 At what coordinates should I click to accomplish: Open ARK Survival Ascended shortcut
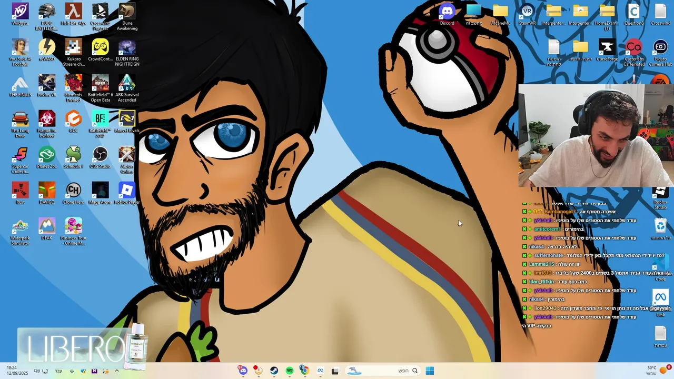tap(127, 88)
